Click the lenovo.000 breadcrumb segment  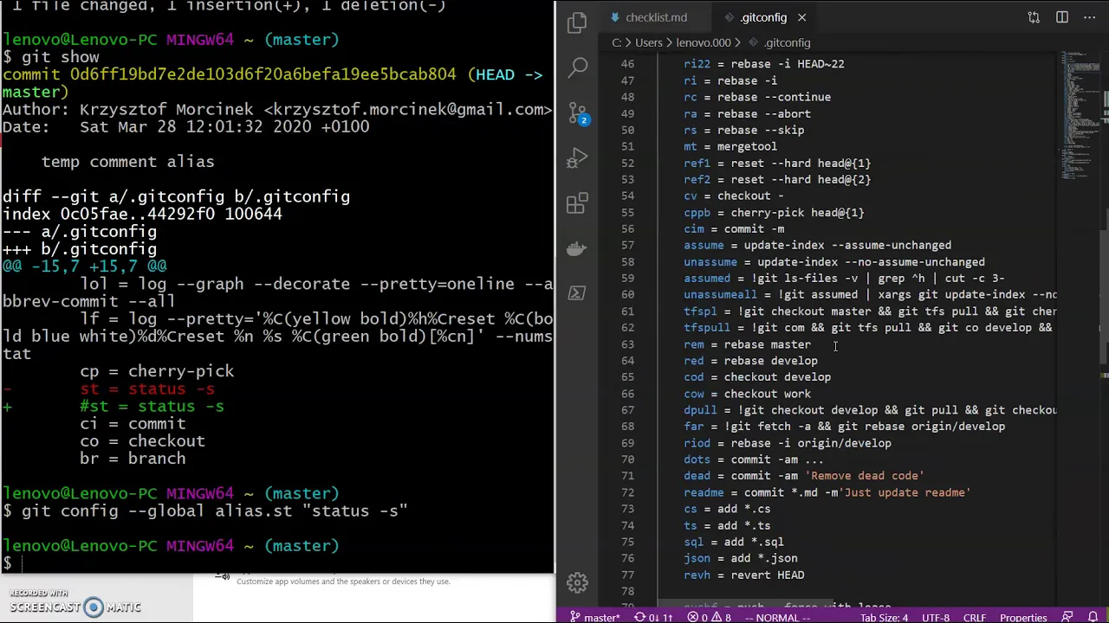[x=704, y=42]
